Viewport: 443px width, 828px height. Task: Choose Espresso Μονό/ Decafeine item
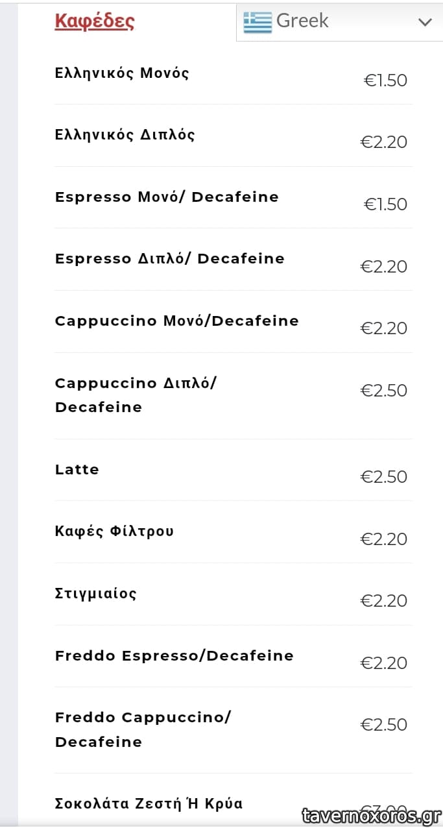click(167, 197)
